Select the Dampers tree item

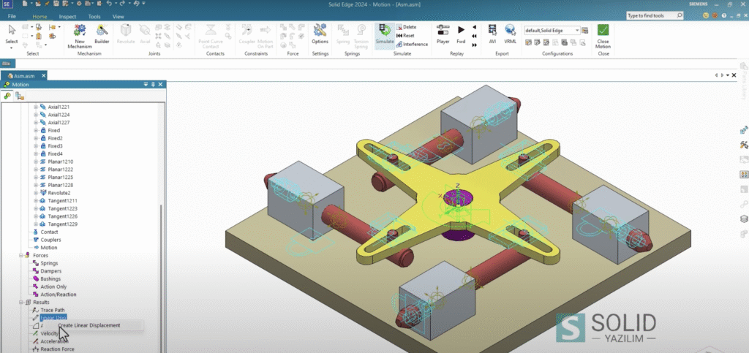coord(50,271)
